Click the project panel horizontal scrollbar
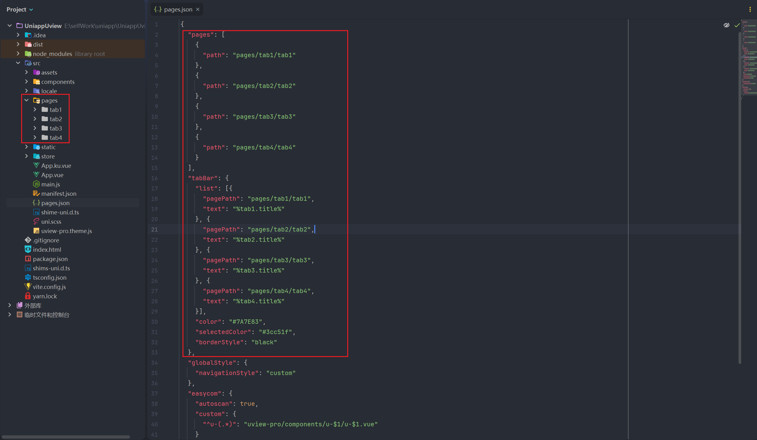Screen dimensions: 757x440 pos(65,437)
